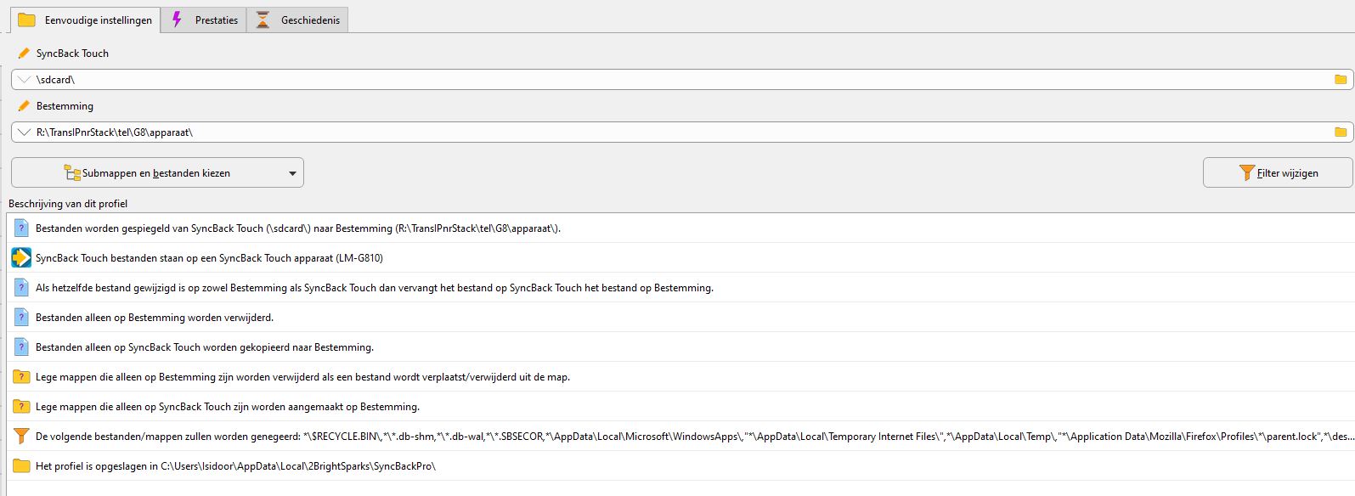The image size is (1355, 496).
Task: Switch to the Geschiedenis tab
Action: pos(297,20)
